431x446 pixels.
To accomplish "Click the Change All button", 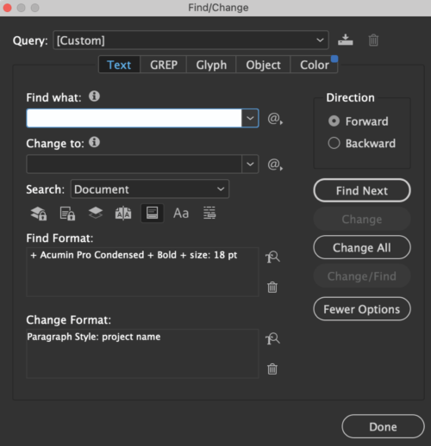I will [x=362, y=247].
